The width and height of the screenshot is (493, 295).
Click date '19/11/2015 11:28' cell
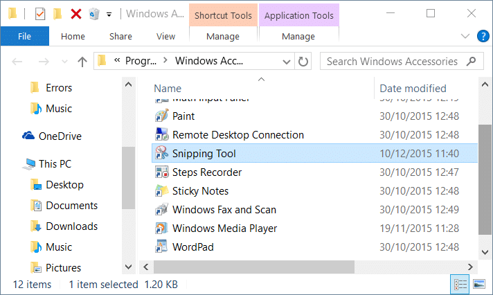click(419, 229)
